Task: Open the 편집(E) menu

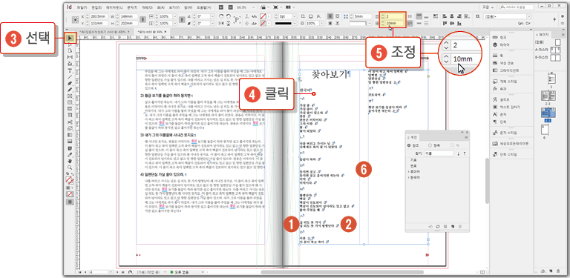Action: pos(96,7)
